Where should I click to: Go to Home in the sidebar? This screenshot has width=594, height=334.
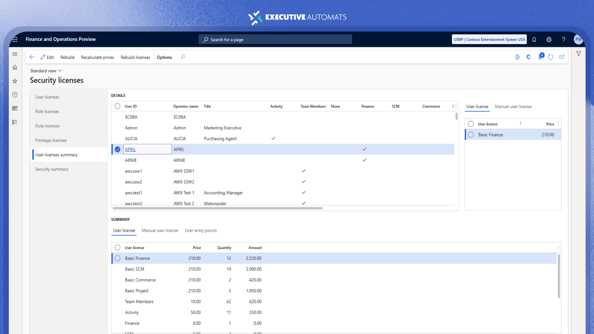point(15,67)
